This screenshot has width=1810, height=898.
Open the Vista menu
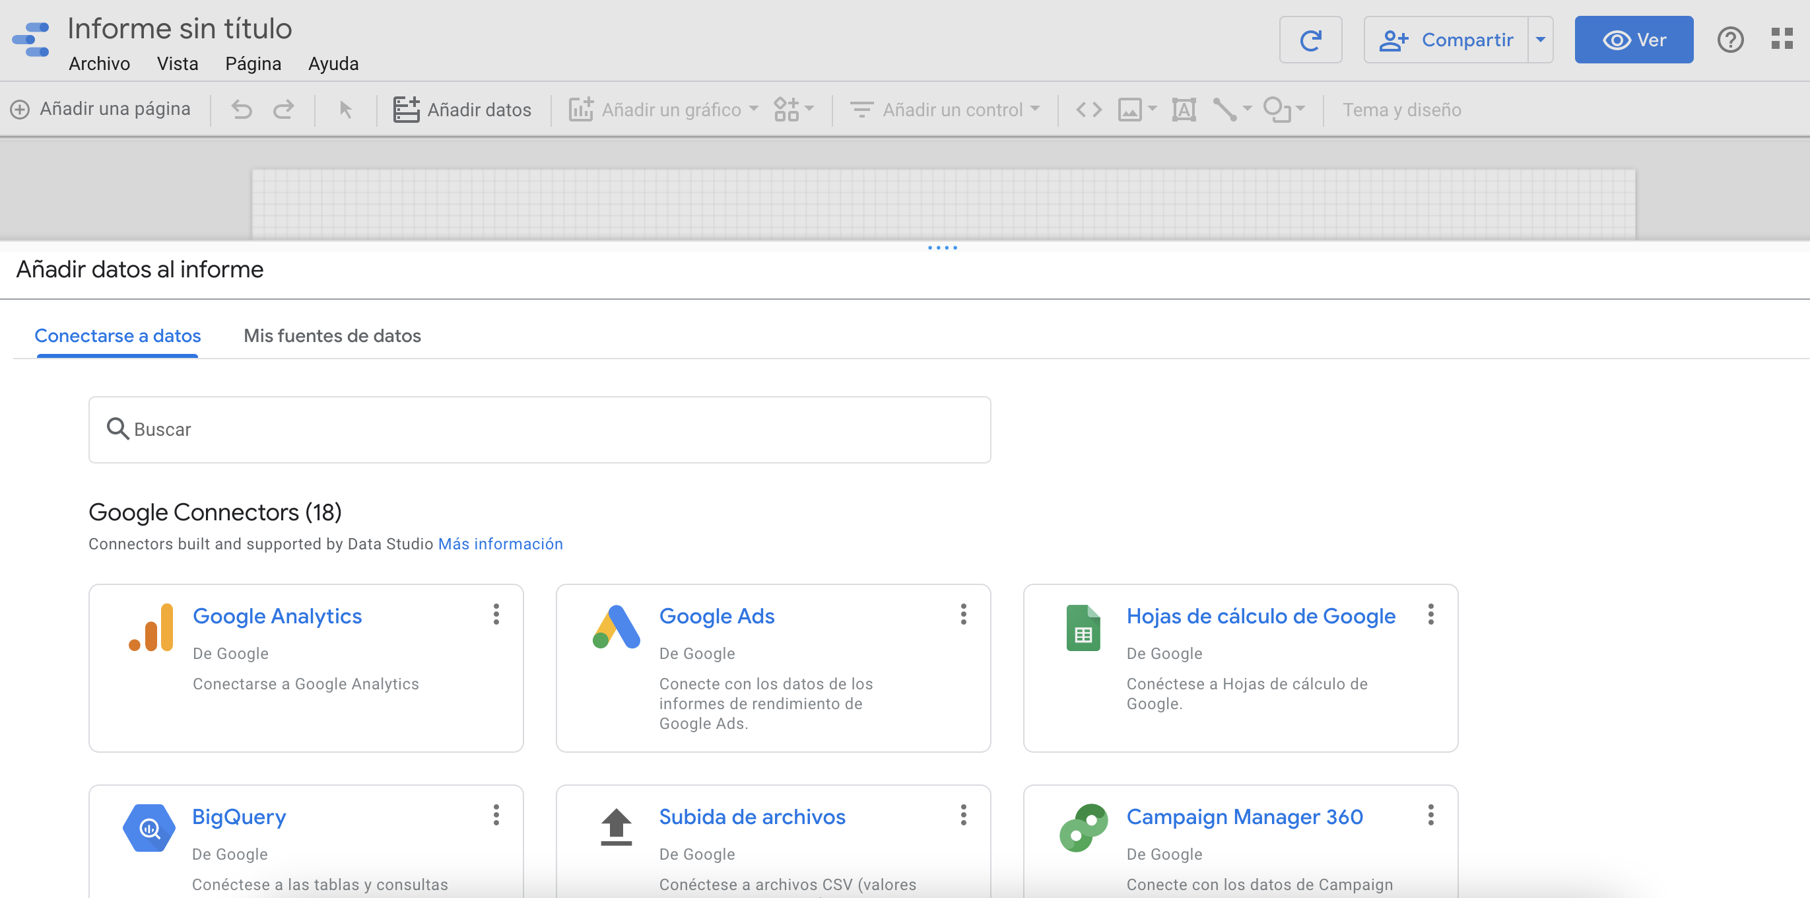tap(177, 64)
